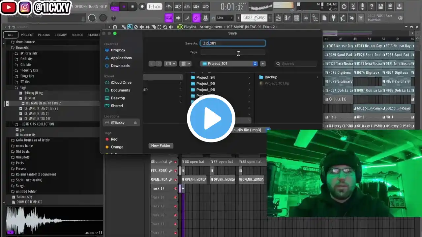This screenshot has width=422, height=237.
Task: Open the Playlist view icon
Action: [278, 18]
